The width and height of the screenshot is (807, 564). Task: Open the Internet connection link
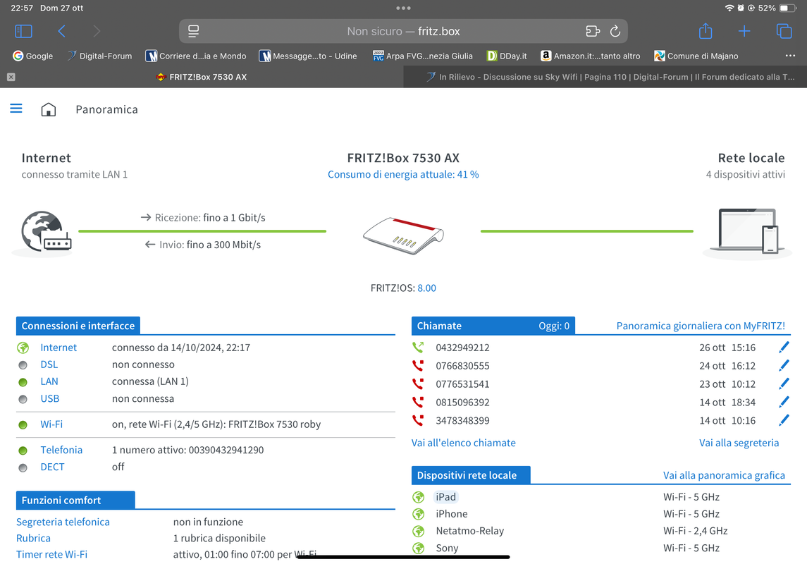pos(58,348)
